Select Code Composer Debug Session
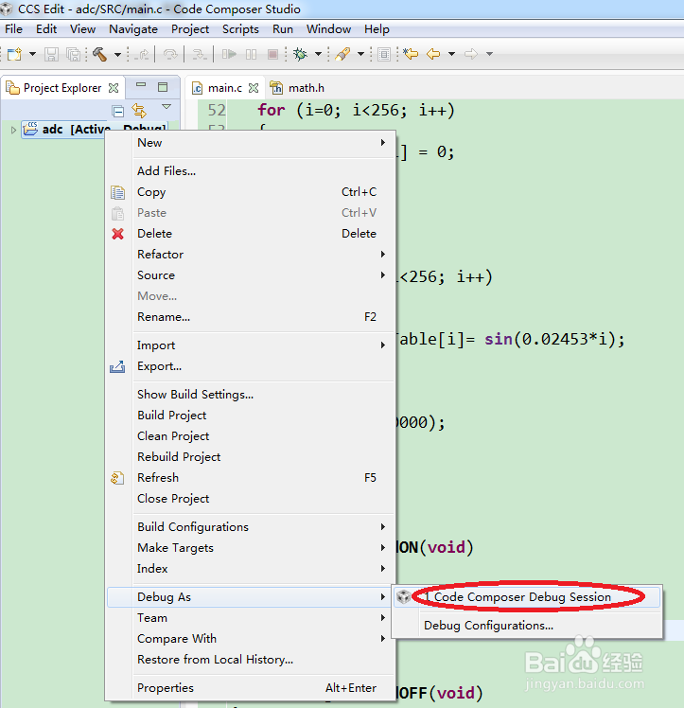The image size is (684, 708). tap(527, 597)
